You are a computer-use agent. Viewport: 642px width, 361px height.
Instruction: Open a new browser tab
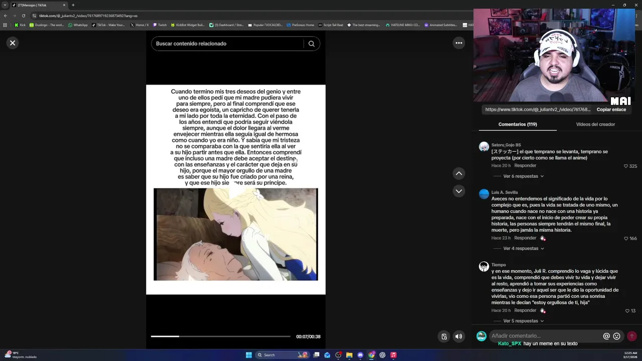click(73, 5)
